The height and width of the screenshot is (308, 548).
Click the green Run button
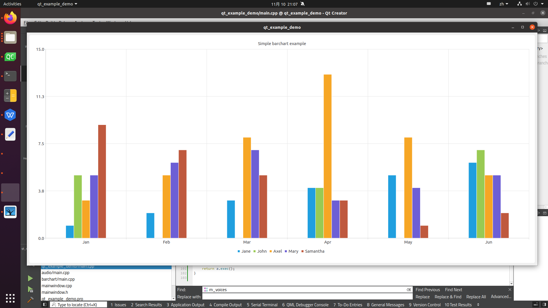click(30, 278)
